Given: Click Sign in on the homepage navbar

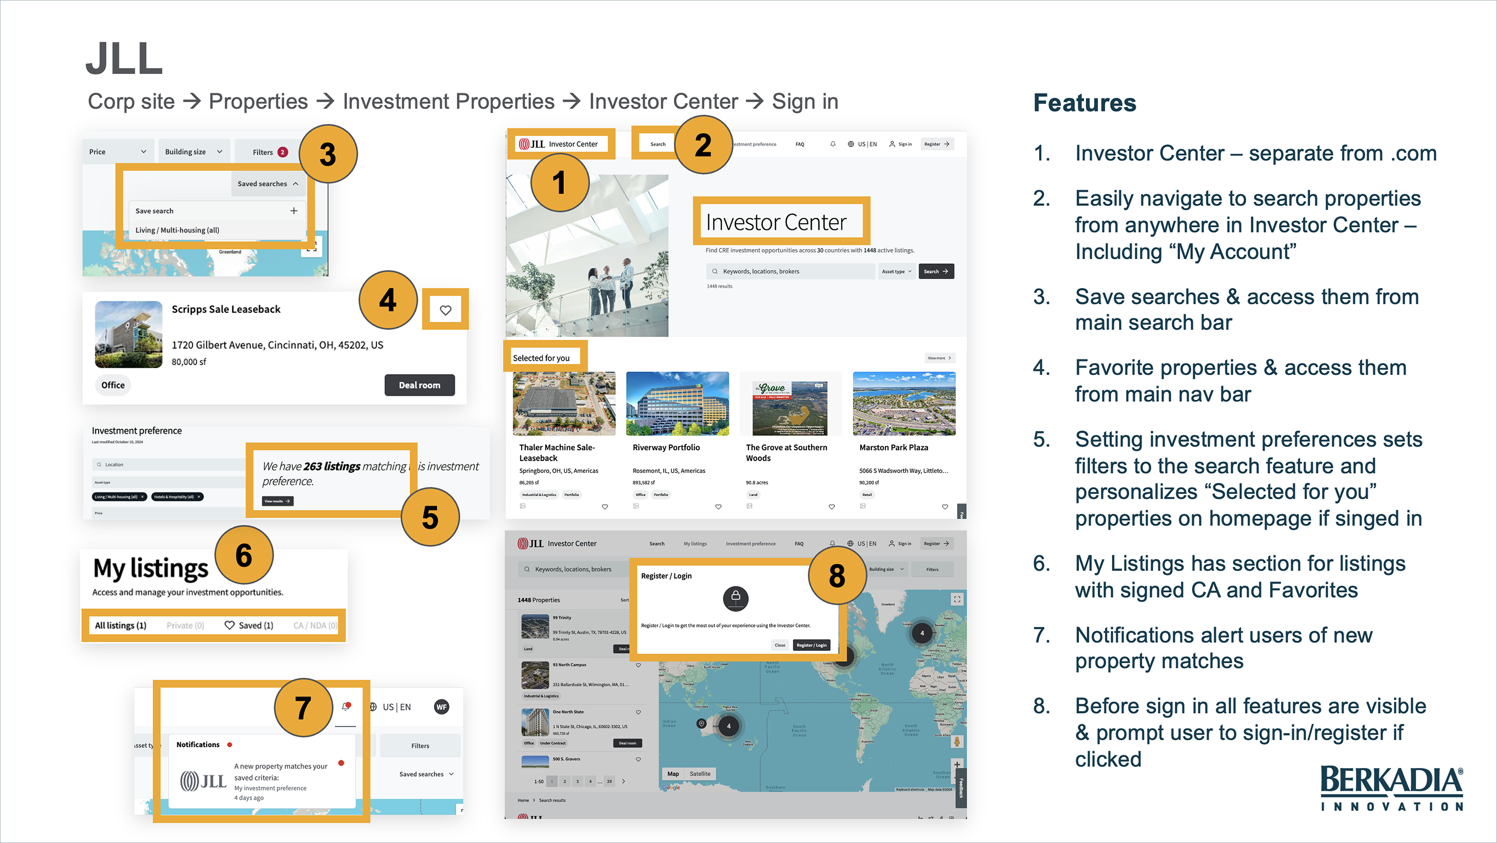Looking at the screenshot, I should point(900,144).
